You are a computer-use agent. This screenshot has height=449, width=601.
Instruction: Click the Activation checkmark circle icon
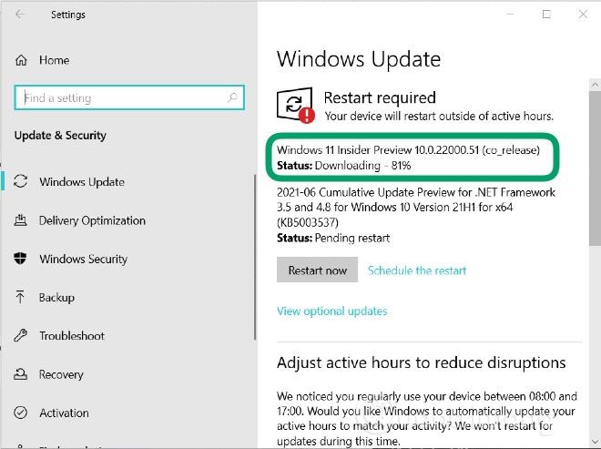[x=20, y=413]
